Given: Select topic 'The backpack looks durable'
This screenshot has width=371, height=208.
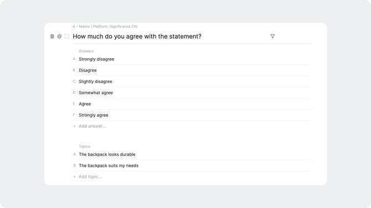Looking at the screenshot, I should click(107, 154).
